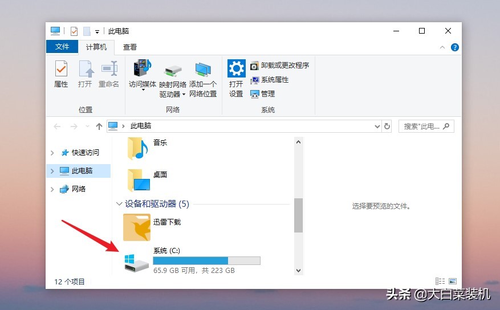500x310 pixels.
Task: Switch to Details view icon in status bar
Action: (440, 282)
